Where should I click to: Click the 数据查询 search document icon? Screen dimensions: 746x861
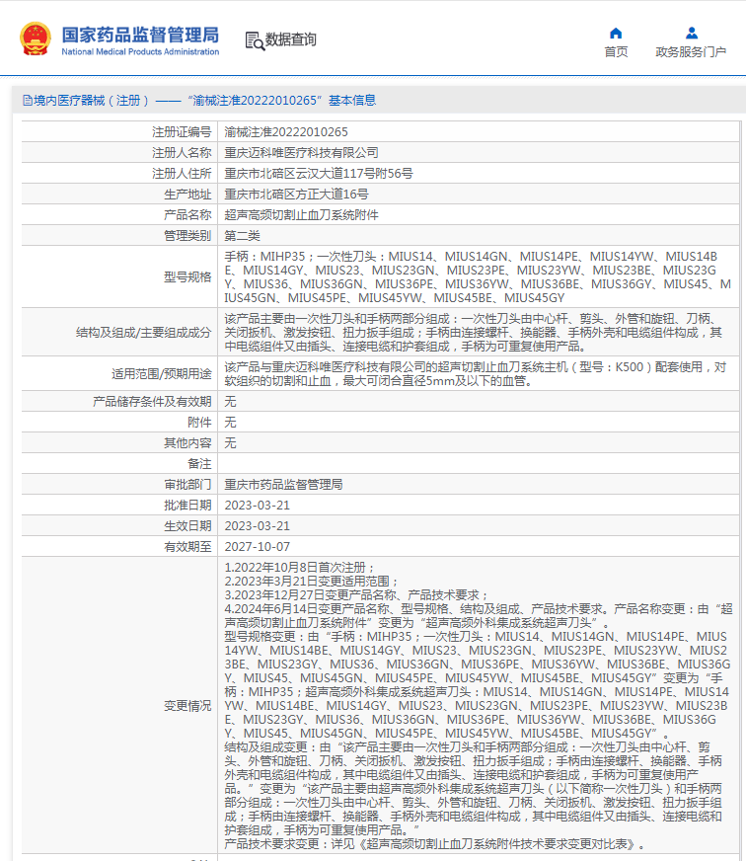255,40
